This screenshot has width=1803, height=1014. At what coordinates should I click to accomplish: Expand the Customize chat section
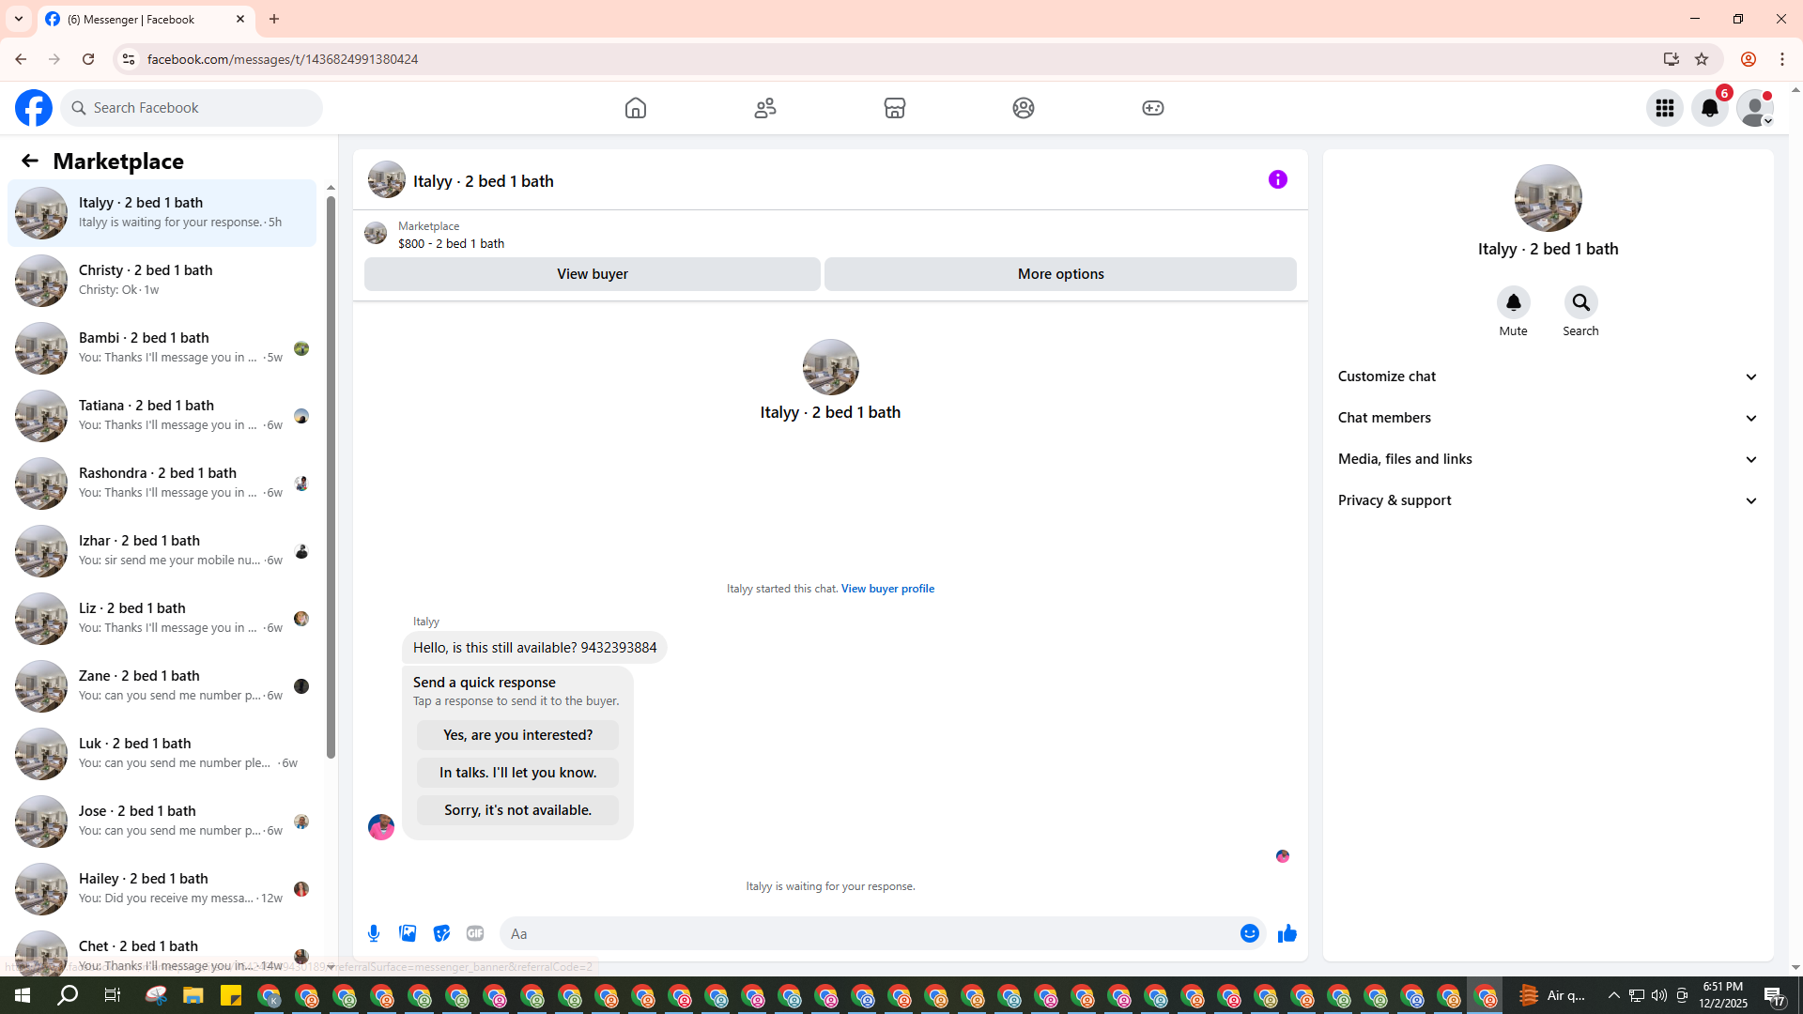click(x=1548, y=376)
